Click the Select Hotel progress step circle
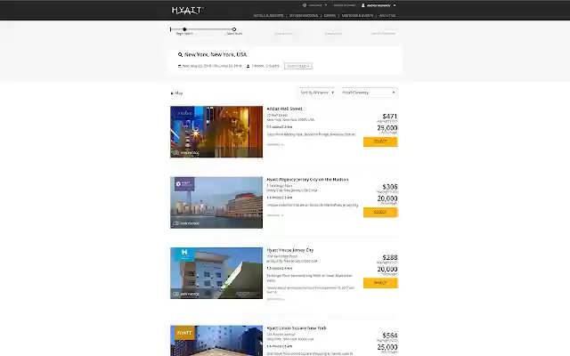 tap(234, 29)
